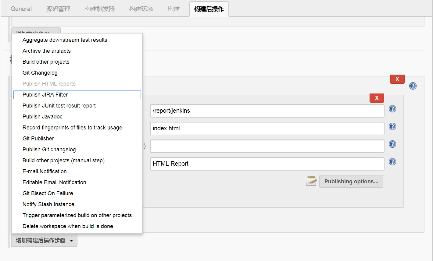Delete the HTML report entry with inner red X
The width and height of the screenshot is (433, 261).
(x=377, y=98)
